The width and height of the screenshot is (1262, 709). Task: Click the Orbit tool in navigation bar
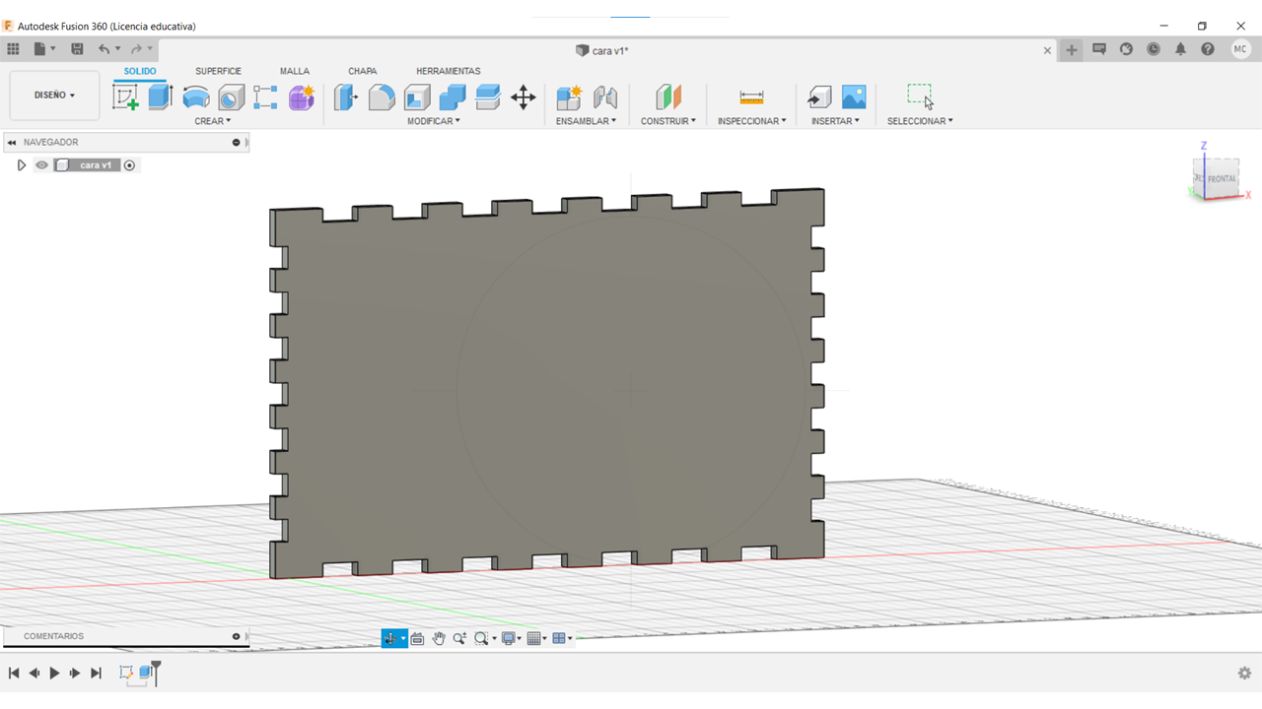point(392,639)
